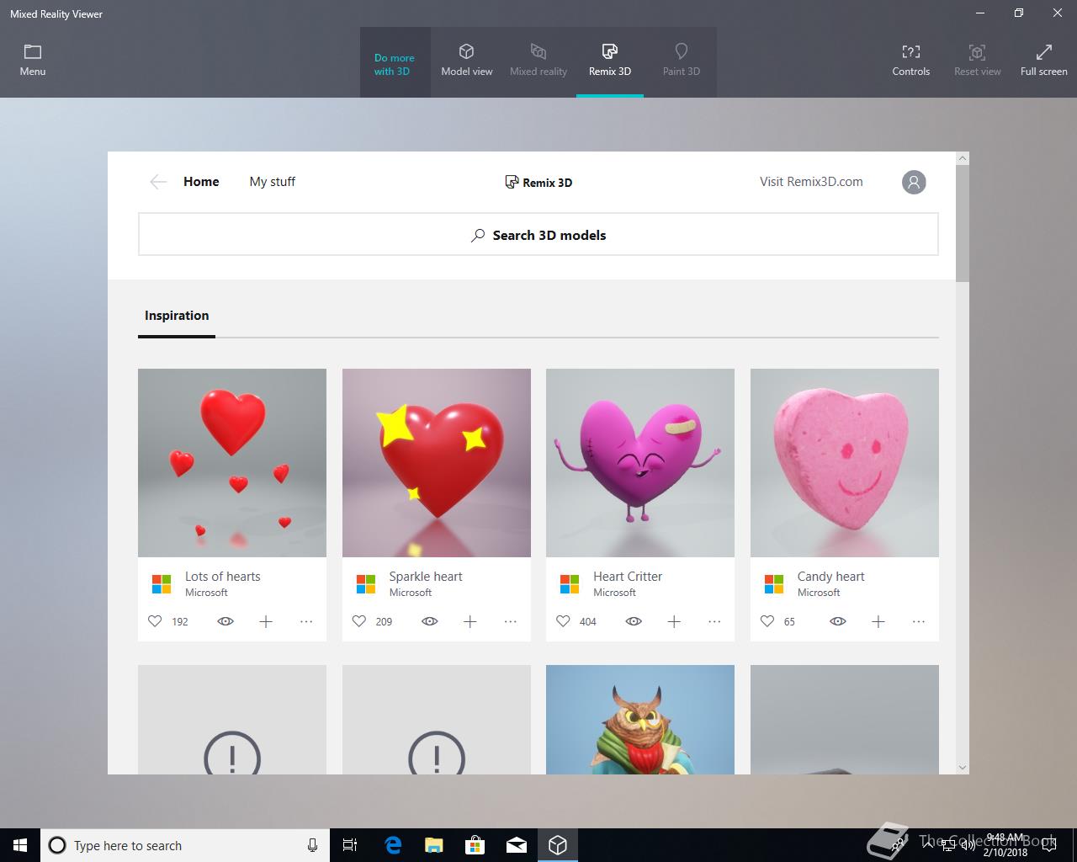Add Lots of hearts with plus icon
This screenshot has width=1077, height=862.
pyautogui.click(x=266, y=621)
